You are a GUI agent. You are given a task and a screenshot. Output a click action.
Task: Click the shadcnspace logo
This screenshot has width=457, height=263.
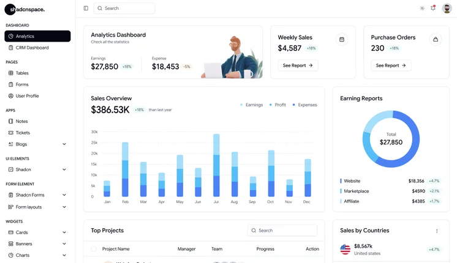pos(25,10)
